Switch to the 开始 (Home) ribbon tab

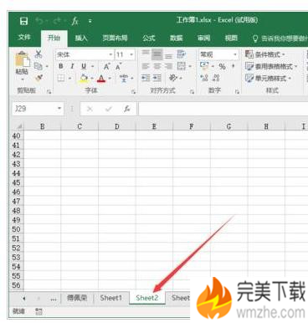(x=54, y=38)
